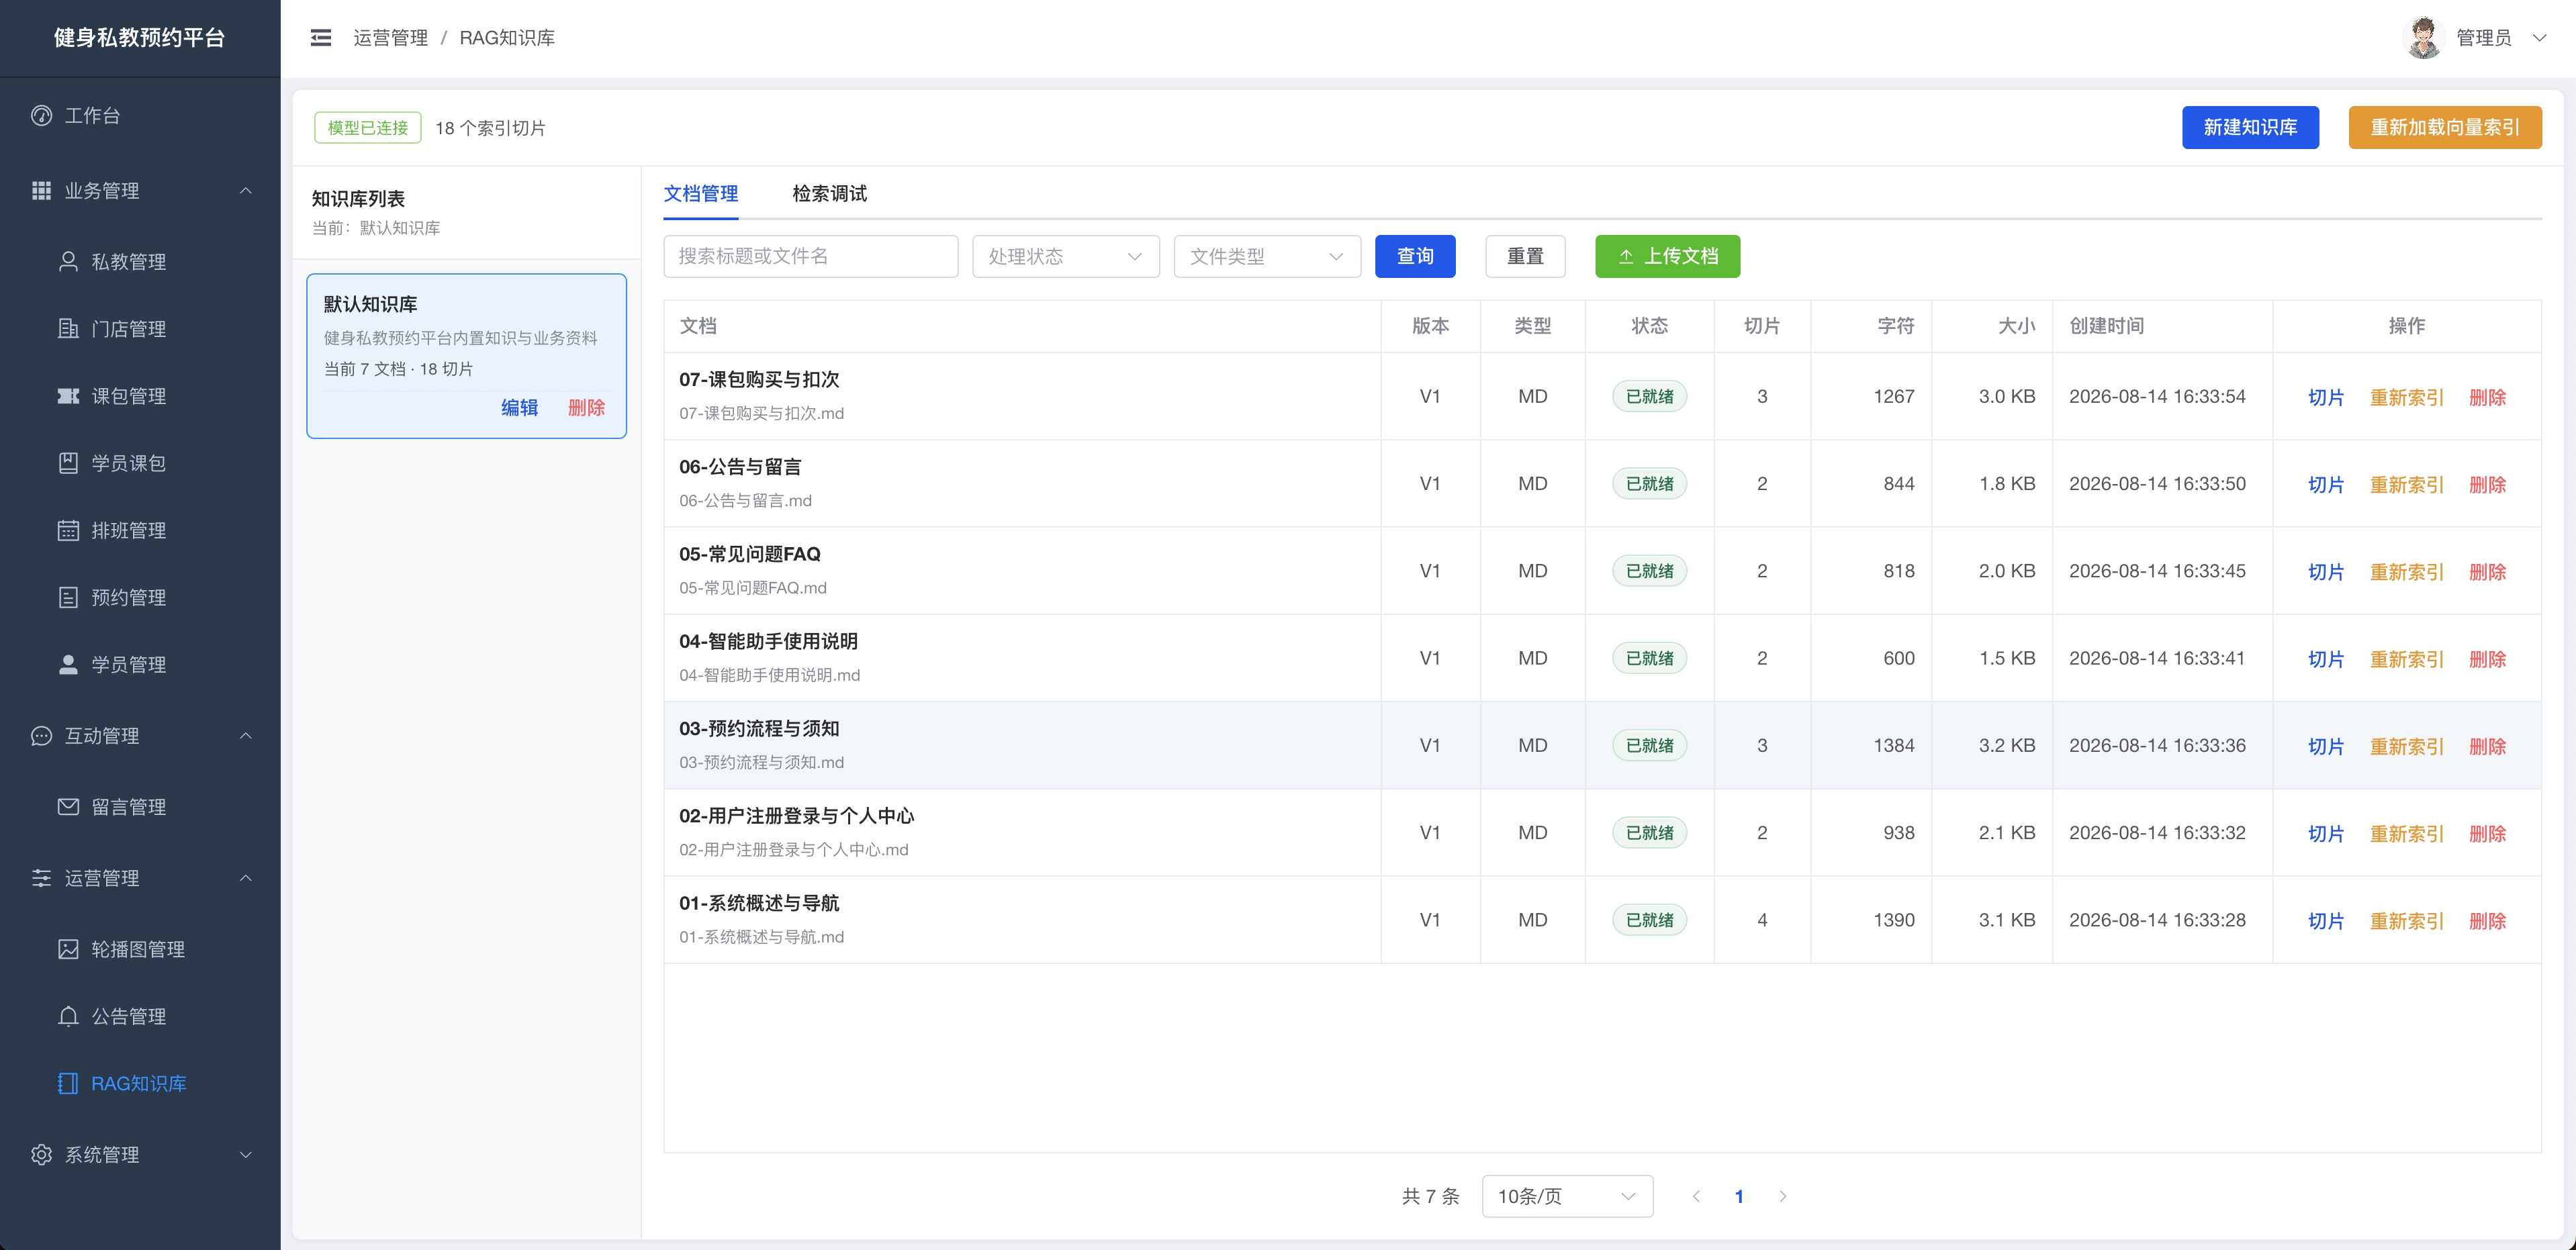Click the 新建知识库 button
2576x1250 pixels.
point(2250,128)
